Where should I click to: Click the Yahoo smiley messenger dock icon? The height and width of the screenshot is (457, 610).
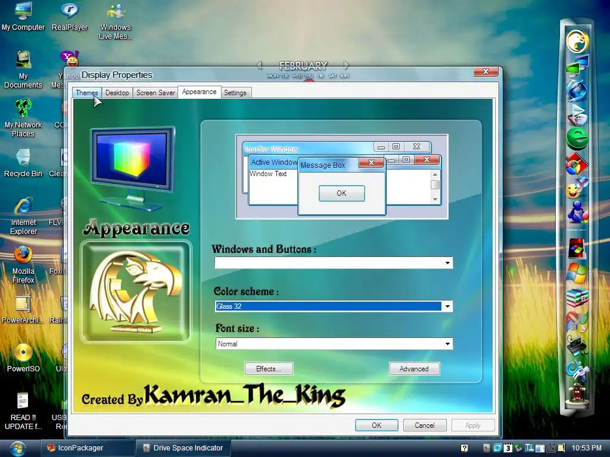coord(577,189)
